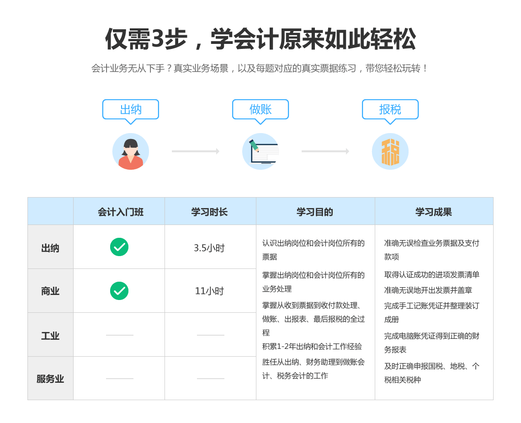Click the cashier woman avatar icon
The width and height of the screenshot is (521, 423).
click(131, 151)
